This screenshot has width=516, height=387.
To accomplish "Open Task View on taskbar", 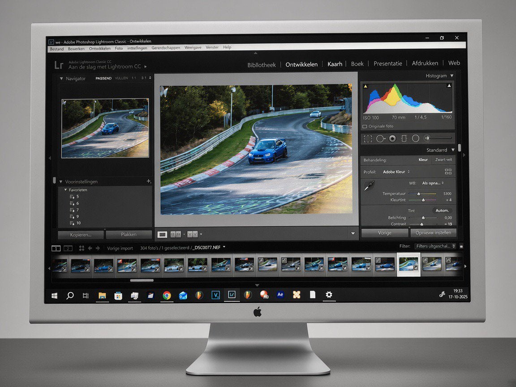I will (86, 296).
